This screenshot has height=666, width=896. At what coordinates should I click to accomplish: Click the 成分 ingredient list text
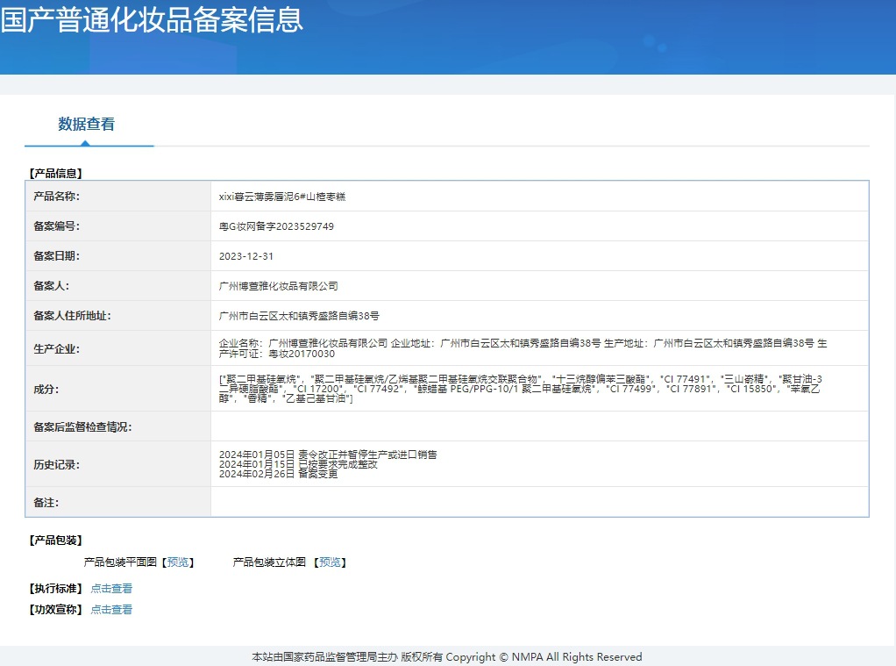pyautogui.click(x=521, y=389)
